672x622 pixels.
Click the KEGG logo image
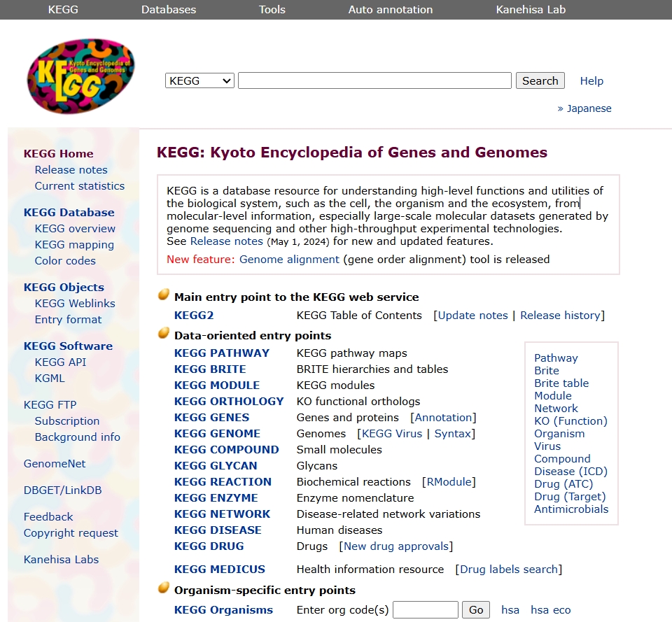81,76
